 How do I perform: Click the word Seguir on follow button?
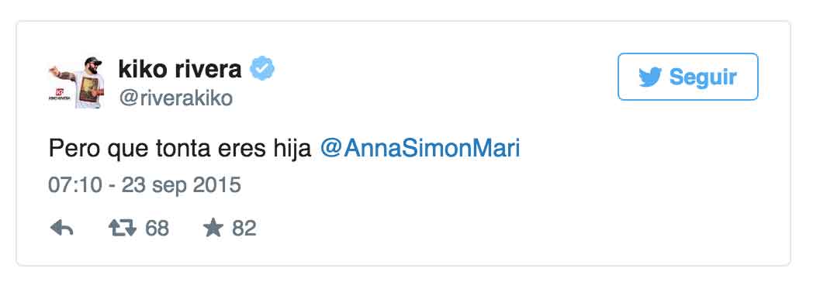703,78
